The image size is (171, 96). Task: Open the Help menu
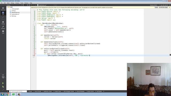[x=31, y=3]
